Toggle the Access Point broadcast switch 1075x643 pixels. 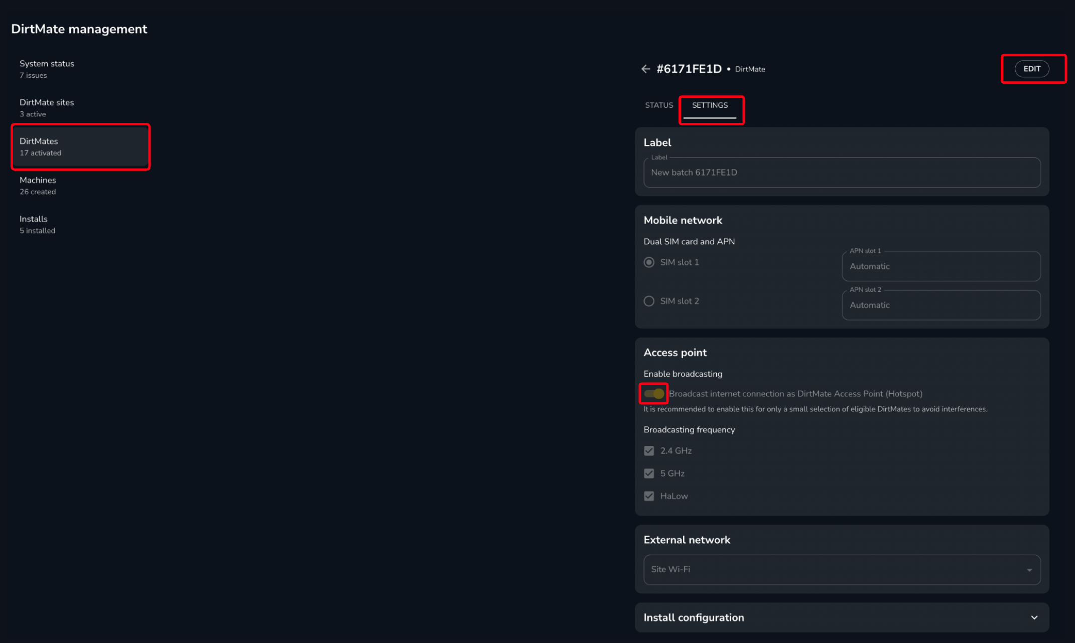point(654,394)
